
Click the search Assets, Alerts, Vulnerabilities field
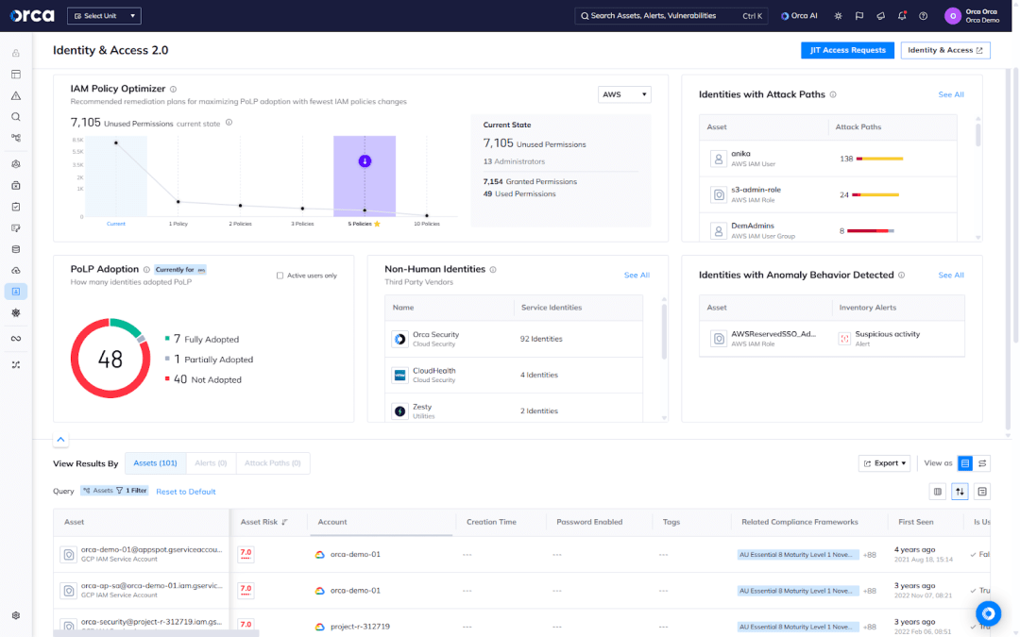[671, 16]
